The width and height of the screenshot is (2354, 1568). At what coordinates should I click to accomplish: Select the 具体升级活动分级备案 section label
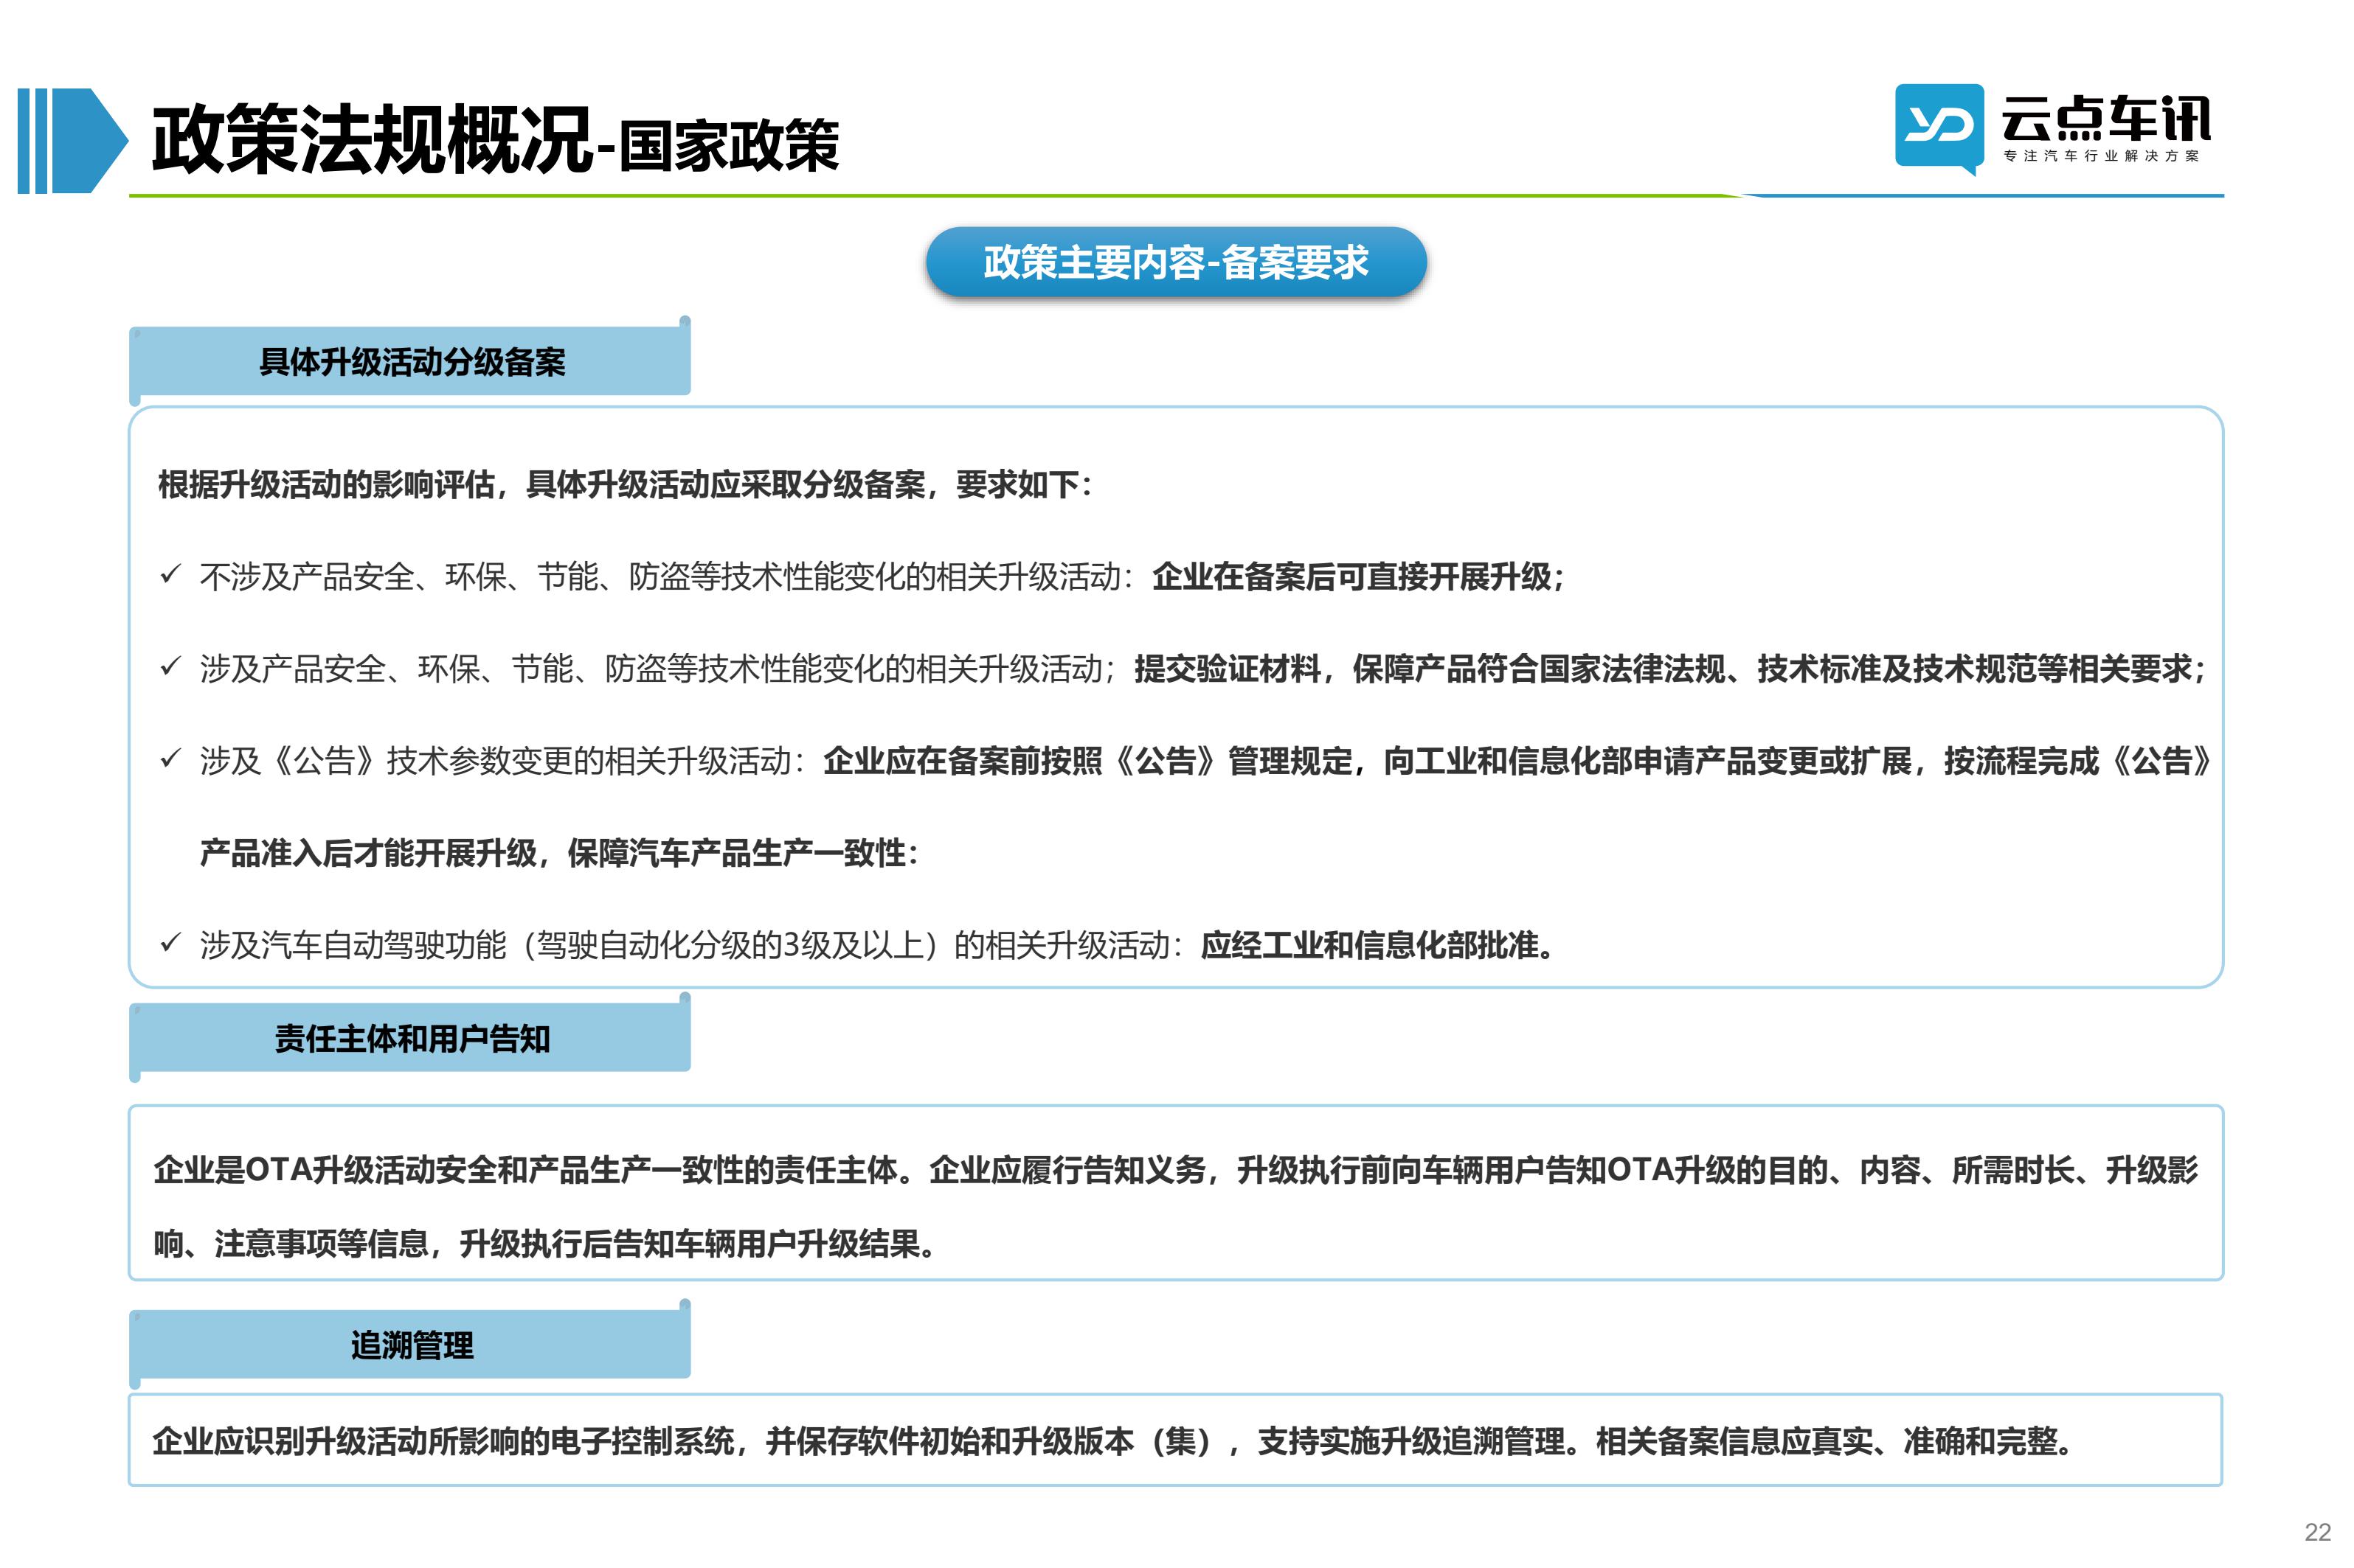(x=410, y=361)
